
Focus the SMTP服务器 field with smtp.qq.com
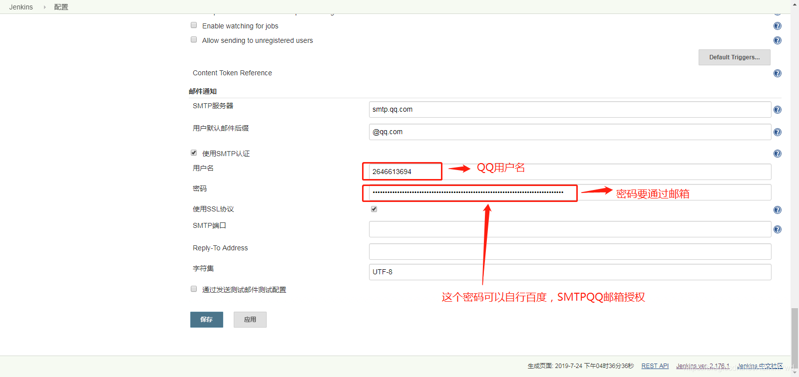click(570, 110)
